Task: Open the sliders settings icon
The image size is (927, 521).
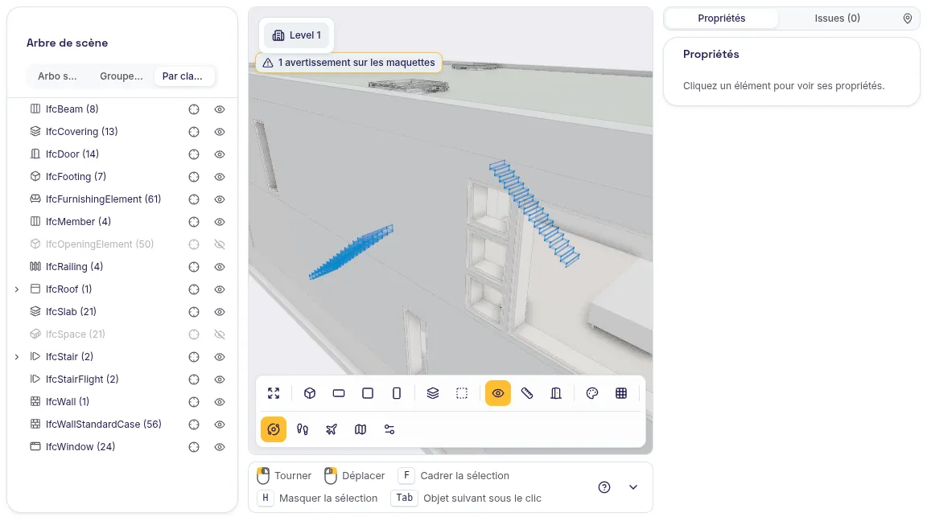Action: [389, 429]
